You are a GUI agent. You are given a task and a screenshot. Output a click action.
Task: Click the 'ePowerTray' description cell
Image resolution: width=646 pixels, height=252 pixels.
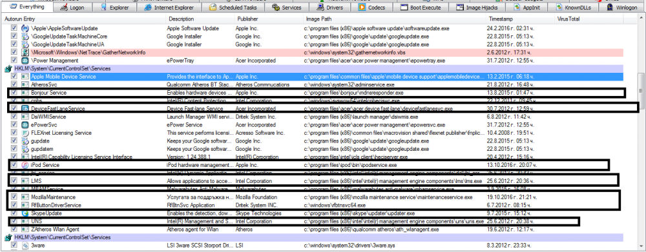click(180, 61)
